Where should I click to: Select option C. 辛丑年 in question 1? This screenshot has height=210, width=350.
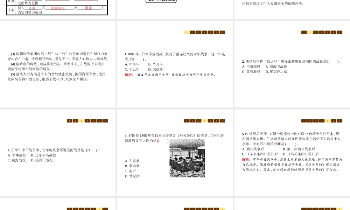coord(132,69)
